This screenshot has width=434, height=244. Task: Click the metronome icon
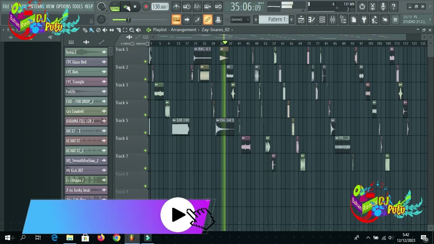[176, 6]
